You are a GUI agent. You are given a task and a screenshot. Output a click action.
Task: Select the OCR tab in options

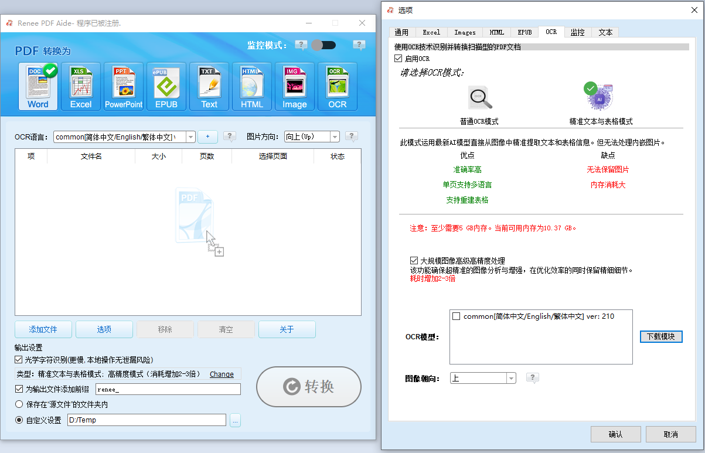click(551, 32)
